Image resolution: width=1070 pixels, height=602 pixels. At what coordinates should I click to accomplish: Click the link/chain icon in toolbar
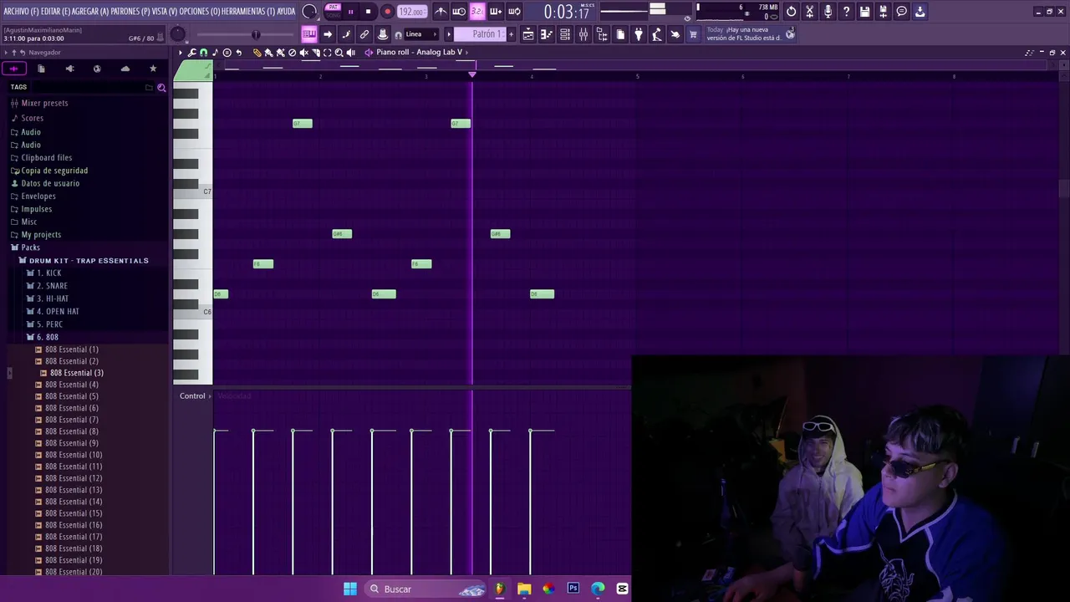coord(364,34)
